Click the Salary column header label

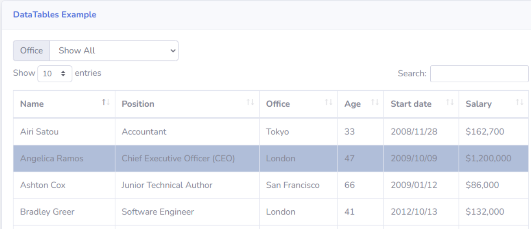[478, 104]
